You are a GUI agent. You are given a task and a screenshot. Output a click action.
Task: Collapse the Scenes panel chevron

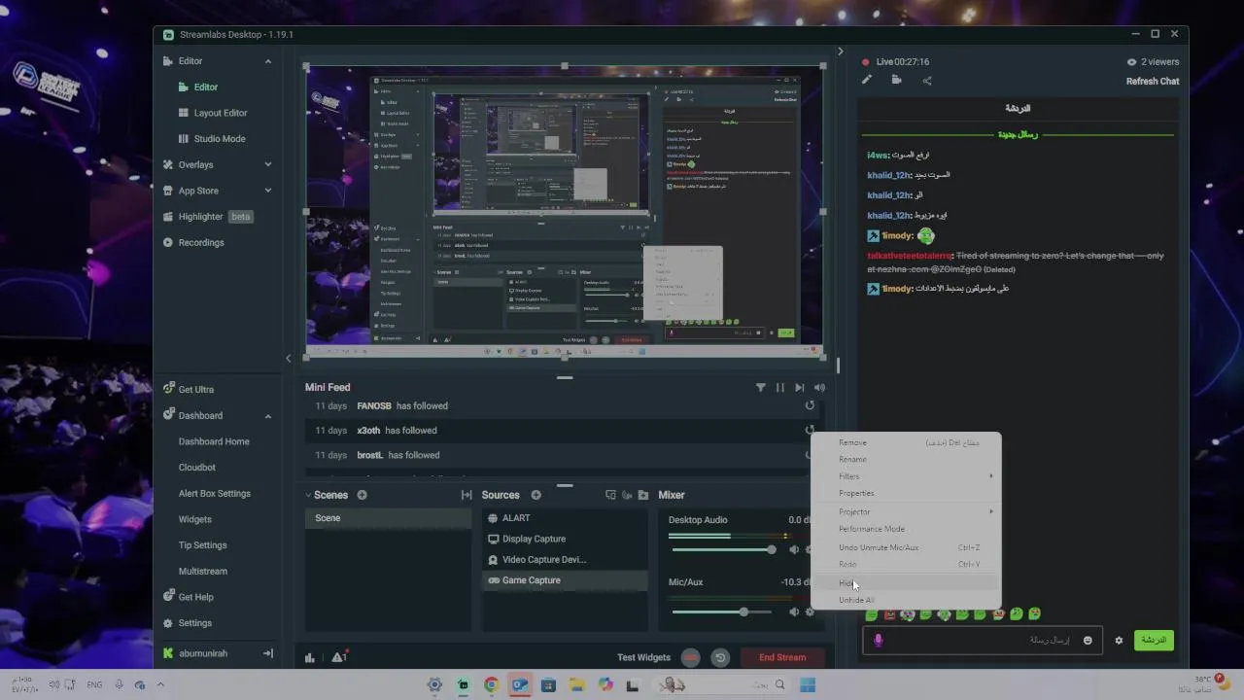pos(309,495)
